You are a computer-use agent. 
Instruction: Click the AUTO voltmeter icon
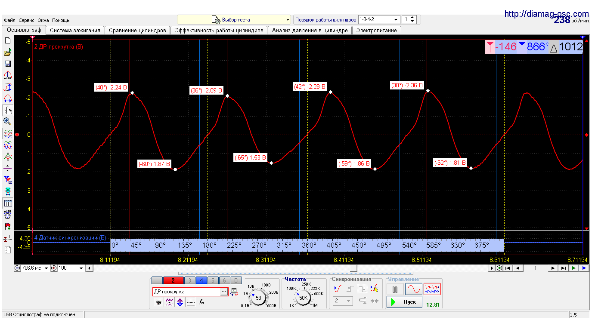click(x=7, y=214)
